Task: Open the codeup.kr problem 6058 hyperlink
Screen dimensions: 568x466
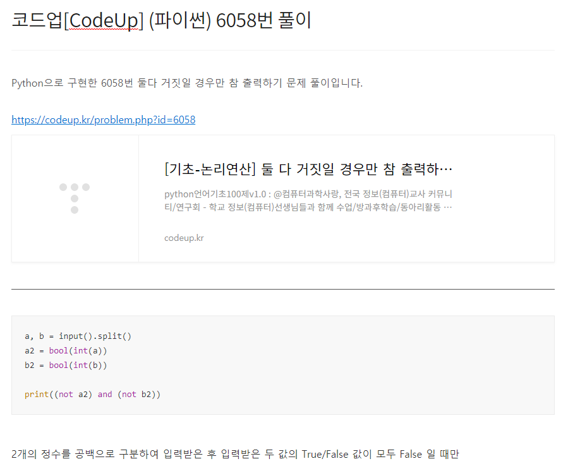Action: click(x=103, y=120)
